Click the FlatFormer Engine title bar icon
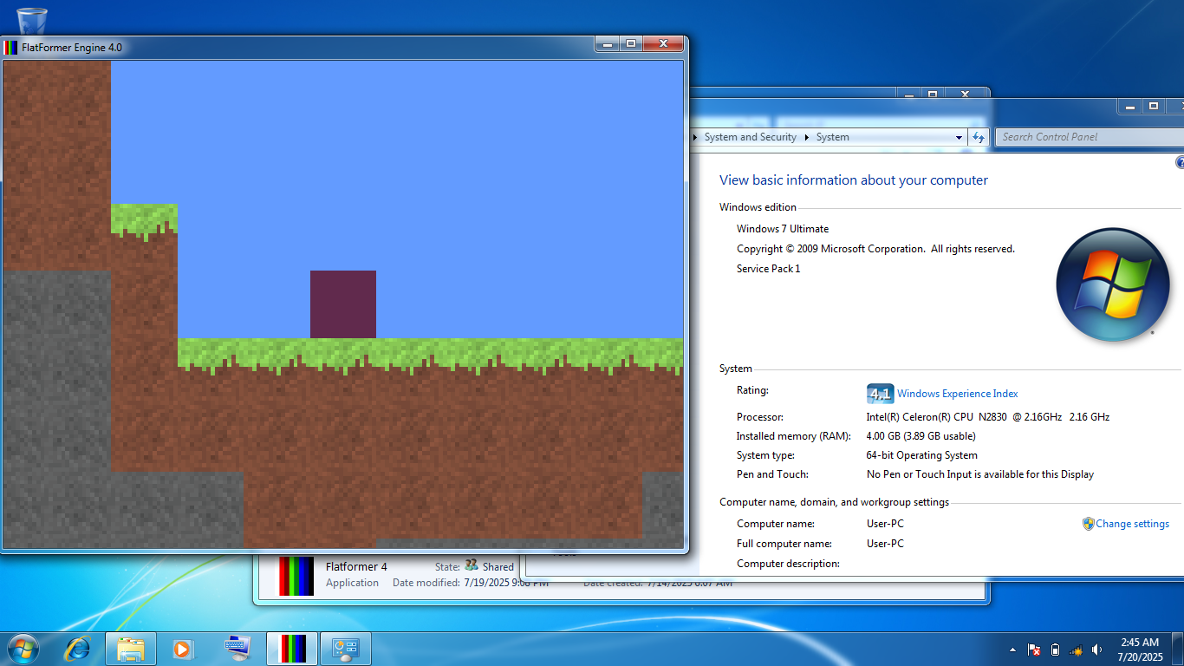This screenshot has height=666, width=1184. click(x=10, y=48)
